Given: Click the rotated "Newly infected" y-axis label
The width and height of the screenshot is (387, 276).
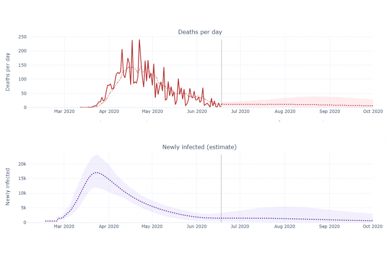Looking at the screenshot, I should click(x=8, y=186).
